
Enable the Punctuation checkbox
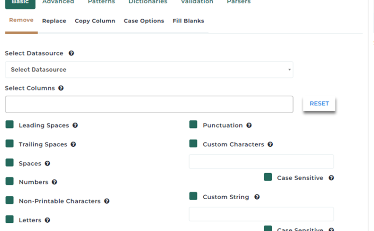(x=194, y=125)
